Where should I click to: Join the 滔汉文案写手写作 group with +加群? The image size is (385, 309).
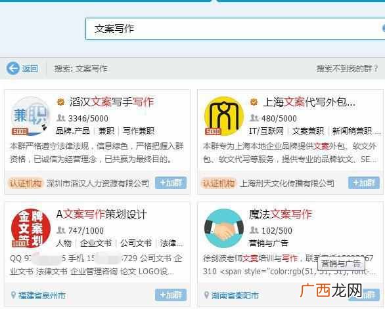tap(171, 182)
